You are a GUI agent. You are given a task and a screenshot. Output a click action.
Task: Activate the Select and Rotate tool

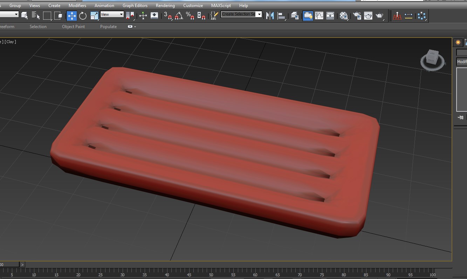click(83, 16)
